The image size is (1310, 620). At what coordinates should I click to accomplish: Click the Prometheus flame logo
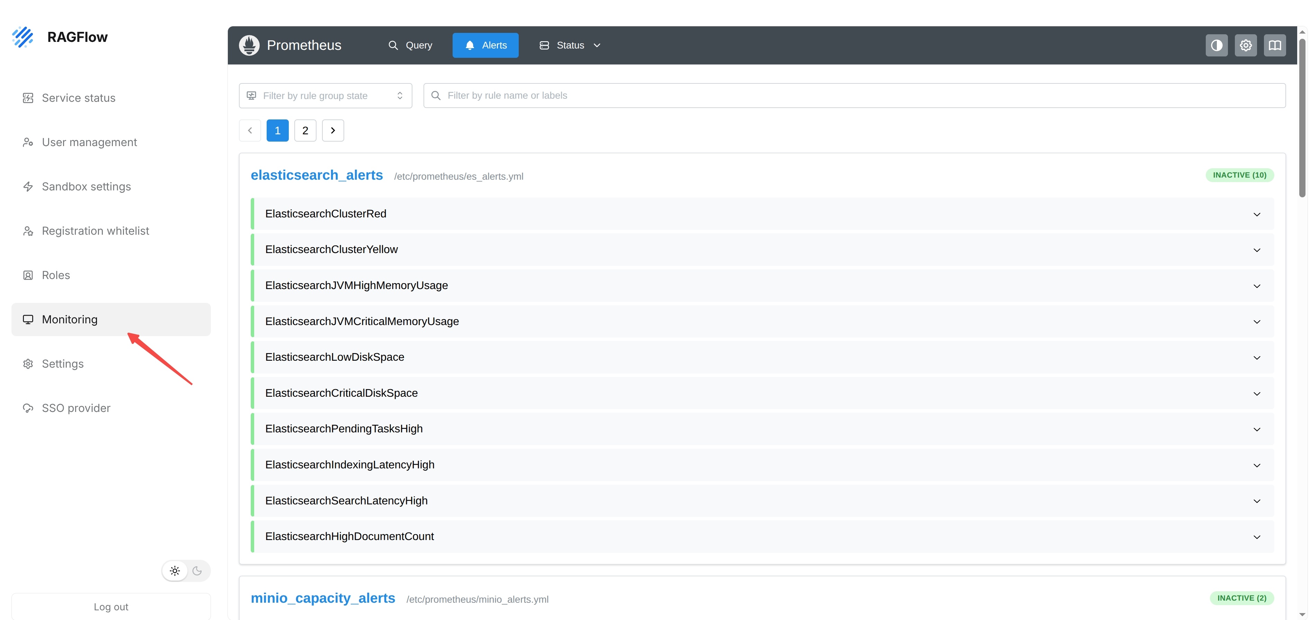[249, 45]
